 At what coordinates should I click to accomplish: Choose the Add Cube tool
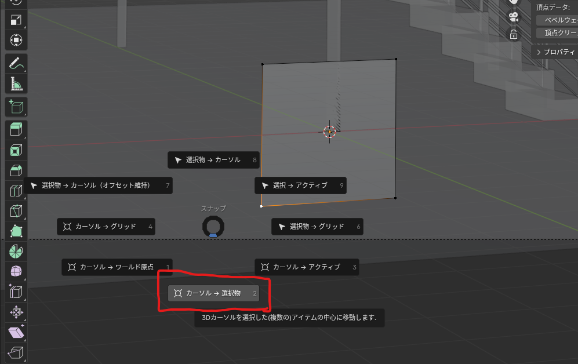[16, 107]
